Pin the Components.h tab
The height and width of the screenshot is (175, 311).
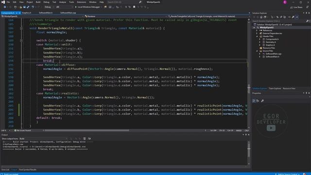click(x=17, y=13)
